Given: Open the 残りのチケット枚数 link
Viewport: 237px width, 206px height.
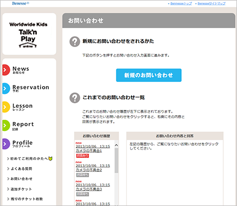Looking at the screenshot, I should (27, 199).
